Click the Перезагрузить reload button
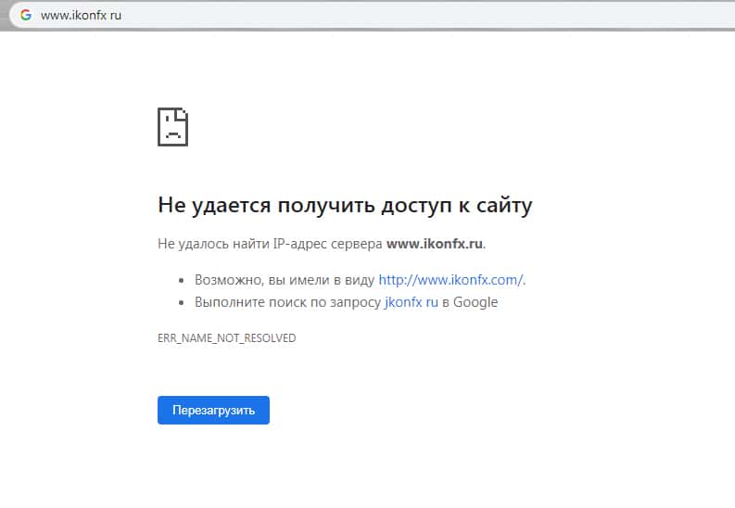The height and width of the screenshot is (508, 735). click(x=213, y=410)
